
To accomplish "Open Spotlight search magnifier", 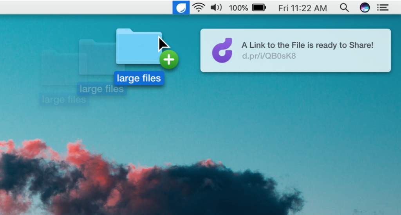I will pos(344,8).
